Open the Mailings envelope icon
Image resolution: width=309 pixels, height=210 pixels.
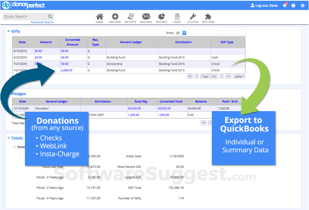[x=146, y=17]
